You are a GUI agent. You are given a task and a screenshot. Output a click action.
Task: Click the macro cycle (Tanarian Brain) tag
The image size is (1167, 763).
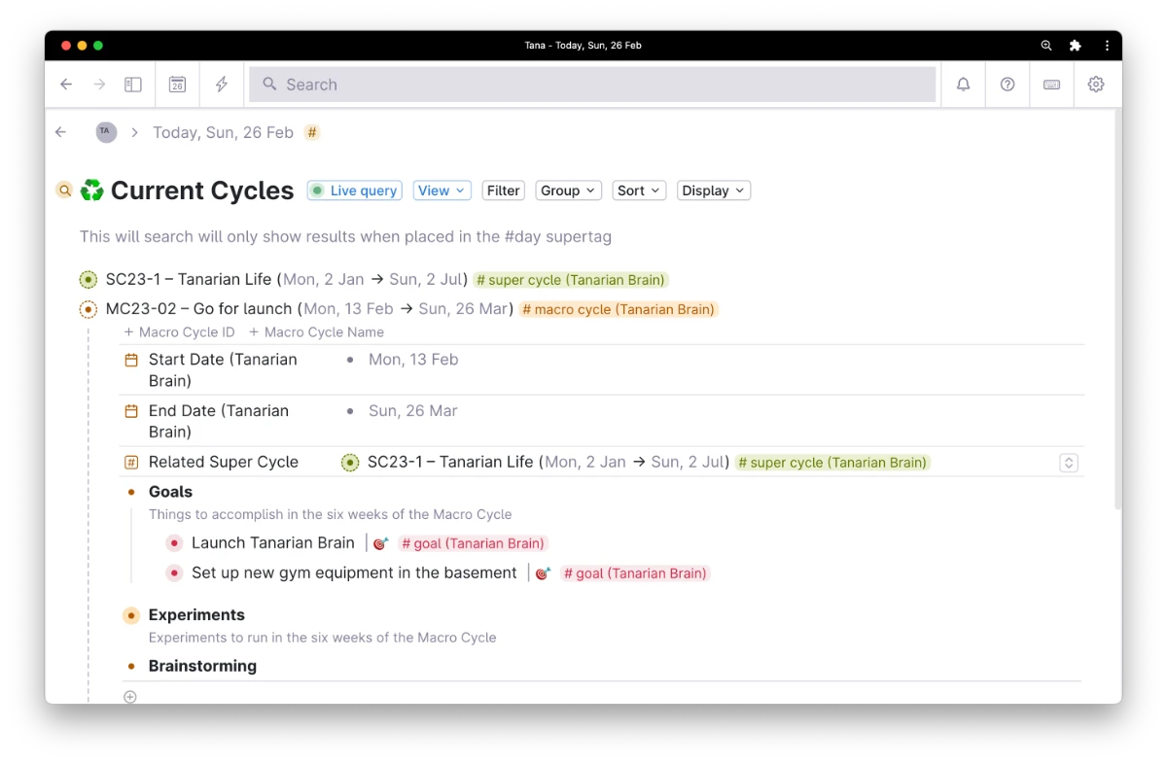click(618, 309)
